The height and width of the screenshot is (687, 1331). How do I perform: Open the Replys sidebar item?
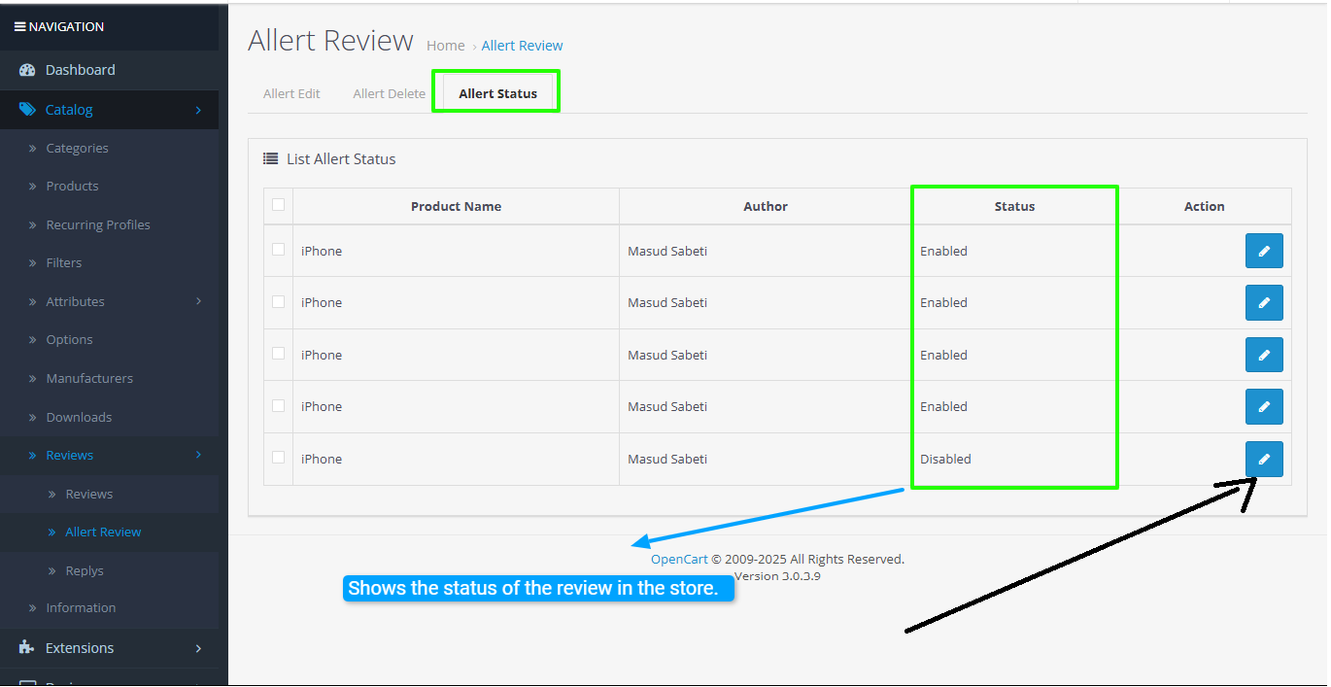[84, 571]
